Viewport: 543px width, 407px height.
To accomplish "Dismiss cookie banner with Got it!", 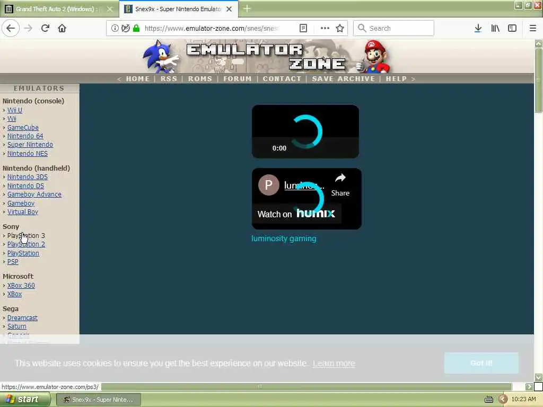I will click(x=481, y=363).
